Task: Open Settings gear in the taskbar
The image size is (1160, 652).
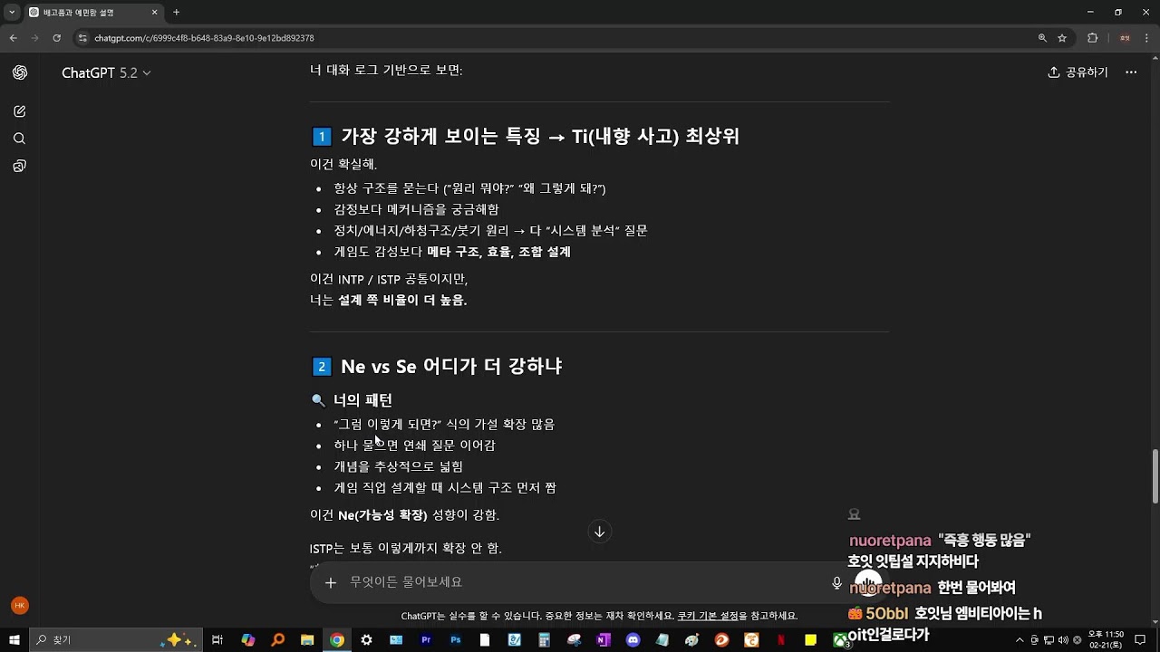Action: coord(366,640)
